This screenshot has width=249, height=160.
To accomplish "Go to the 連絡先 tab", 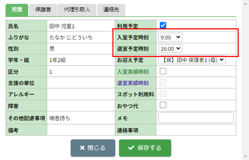I will 111,10.
